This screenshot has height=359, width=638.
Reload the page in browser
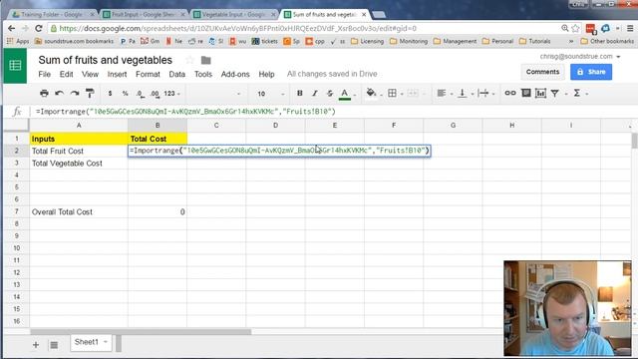coord(39,29)
